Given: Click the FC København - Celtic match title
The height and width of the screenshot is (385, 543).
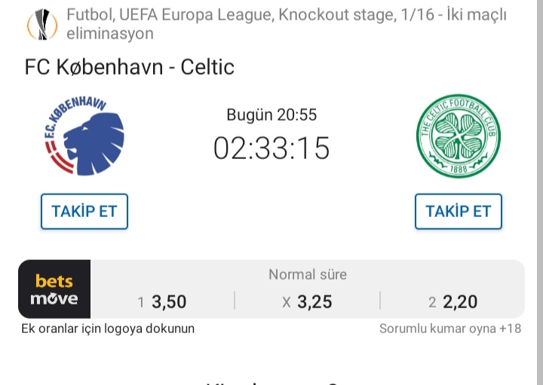Looking at the screenshot, I should click(x=130, y=67).
